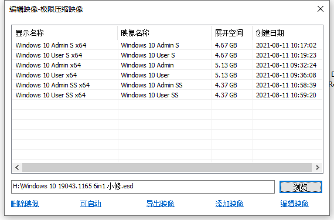The height and width of the screenshot is (220, 334).
Task: Sort by 创建日期 column header
Action: click(x=287, y=33)
